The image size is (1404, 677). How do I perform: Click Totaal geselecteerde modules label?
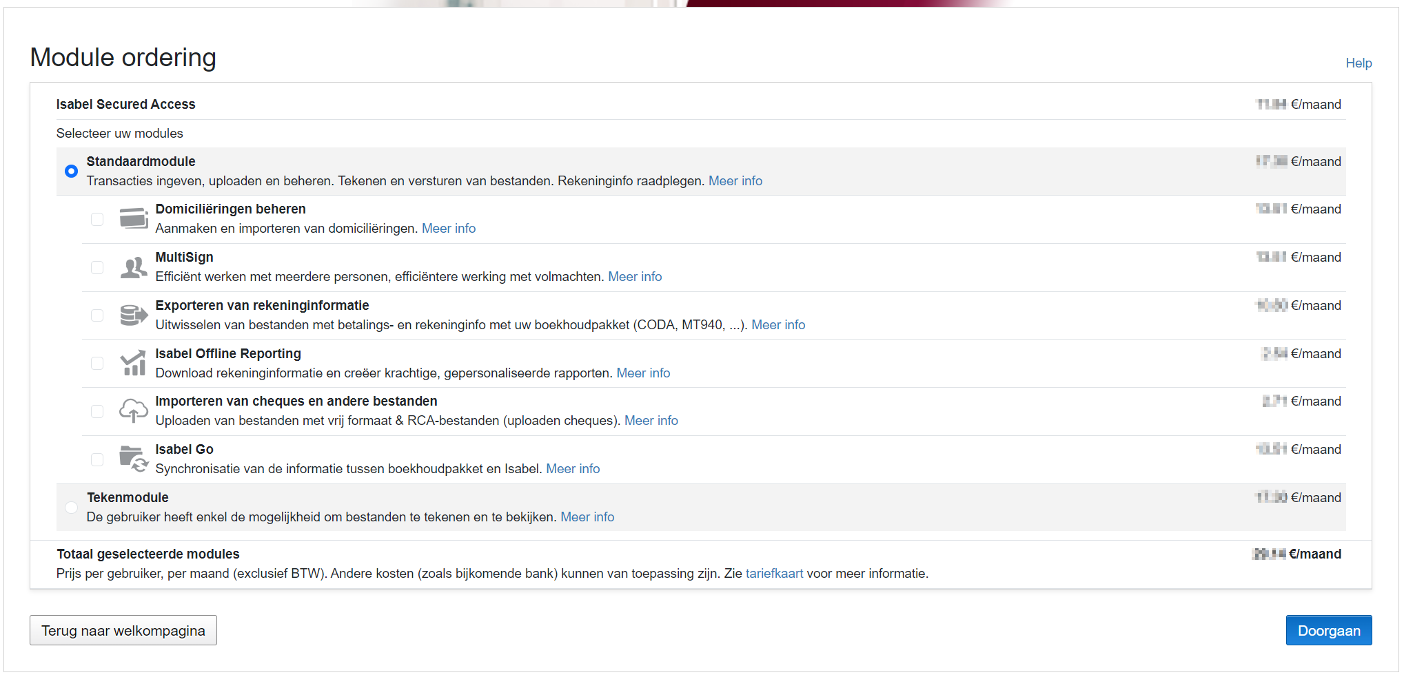147,554
